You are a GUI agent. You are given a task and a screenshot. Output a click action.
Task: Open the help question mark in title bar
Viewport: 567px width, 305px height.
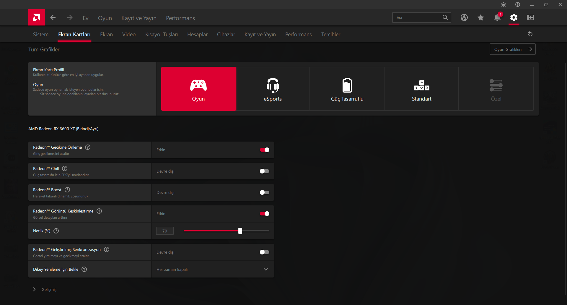tap(518, 4)
